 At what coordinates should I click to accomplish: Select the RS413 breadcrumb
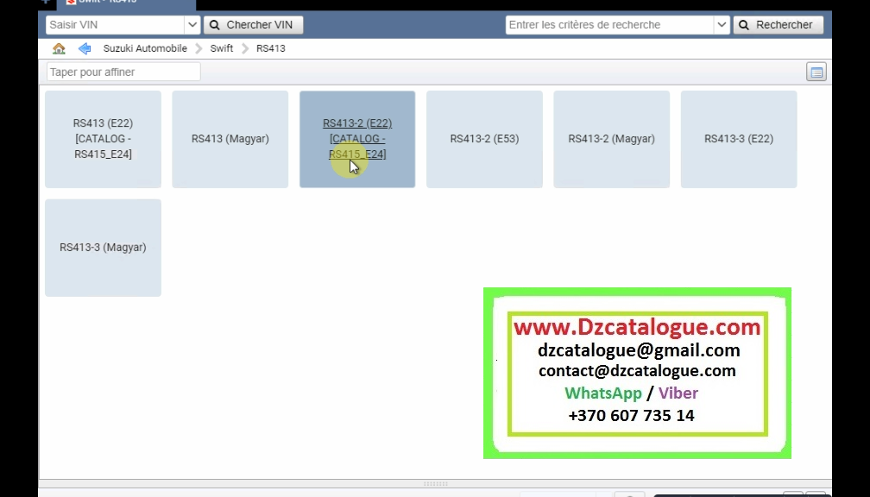point(271,48)
